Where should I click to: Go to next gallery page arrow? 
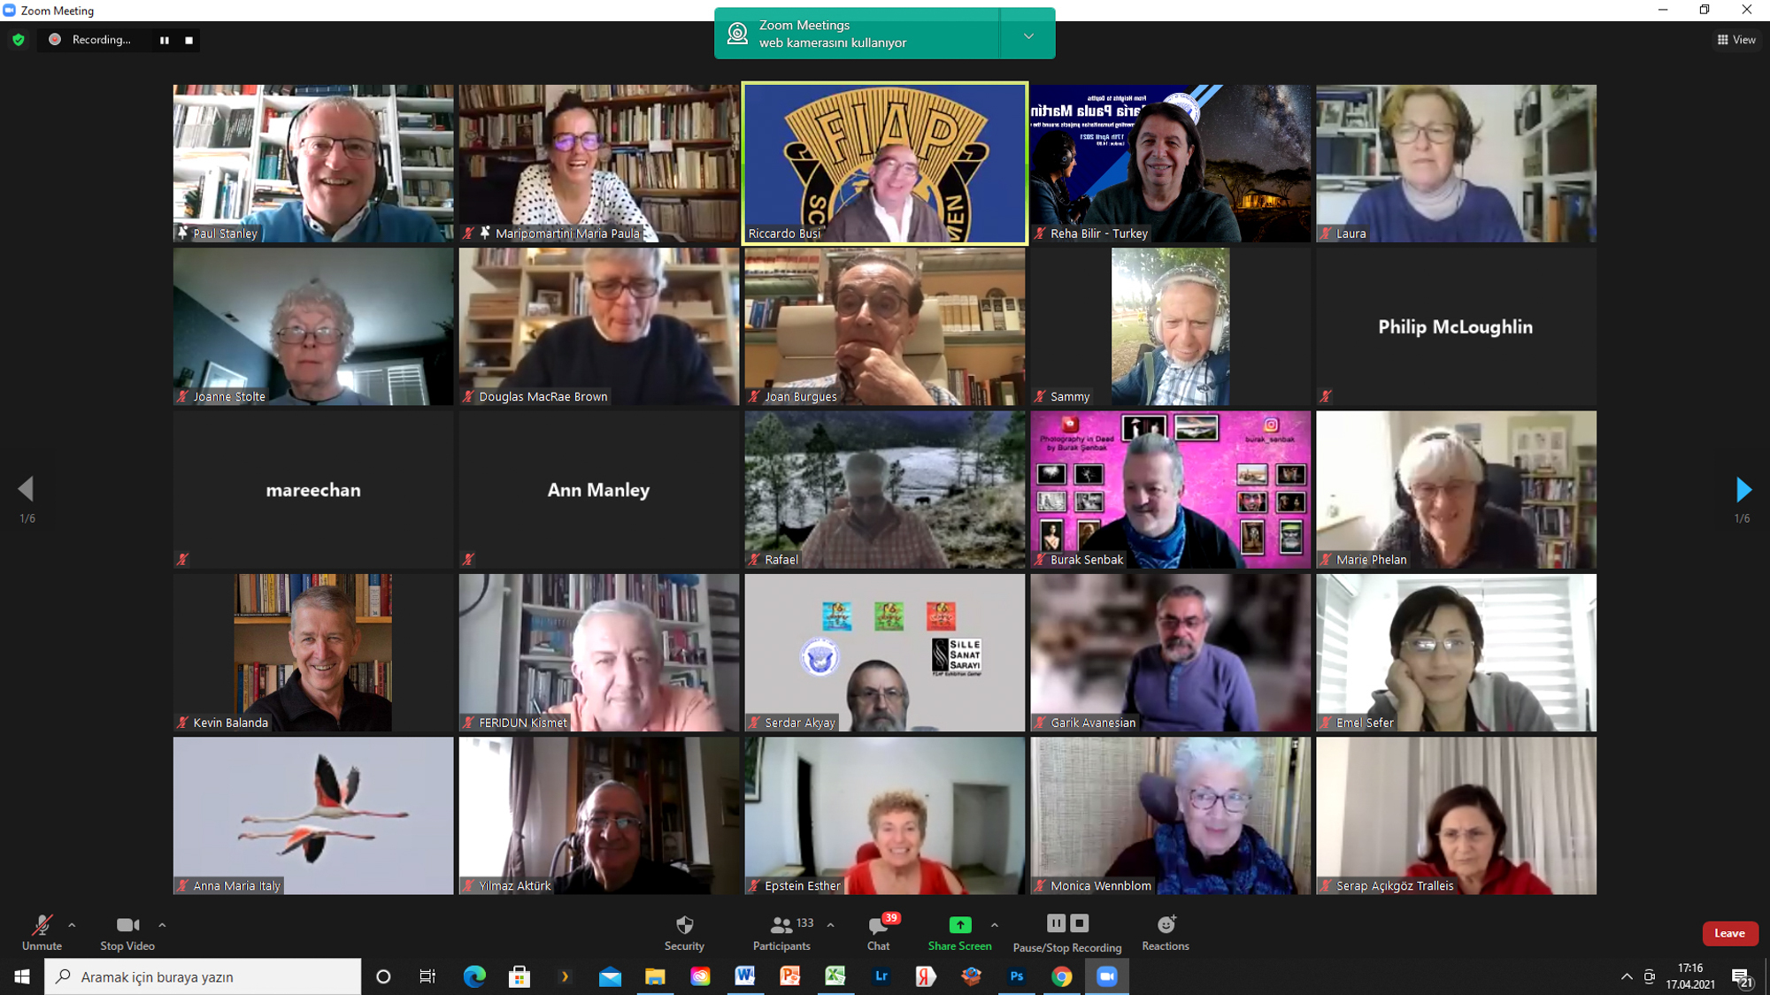point(1743,489)
